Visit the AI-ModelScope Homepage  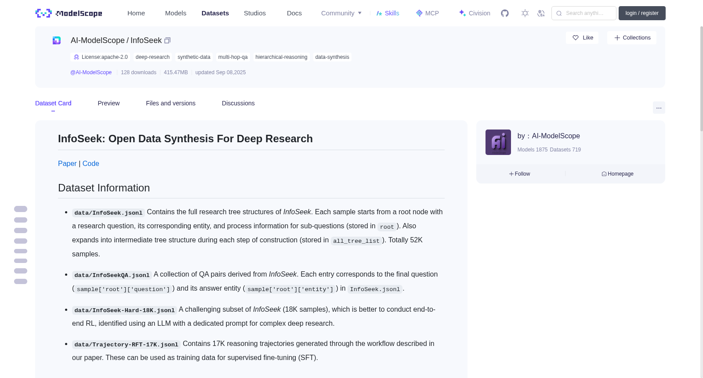coord(617,174)
